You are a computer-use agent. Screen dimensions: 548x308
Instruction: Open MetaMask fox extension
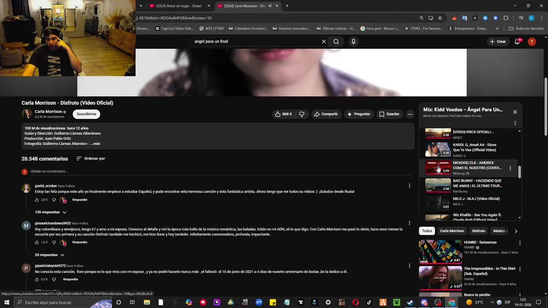click(454, 18)
